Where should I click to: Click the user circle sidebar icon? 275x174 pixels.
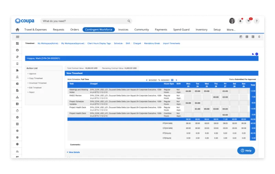pyautogui.click(x=18, y=50)
